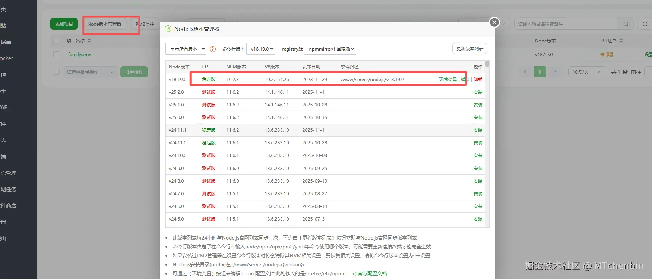Viewport: 652px width, 279px height.
Task: Open the command line version dropdown
Action: (x=261, y=49)
